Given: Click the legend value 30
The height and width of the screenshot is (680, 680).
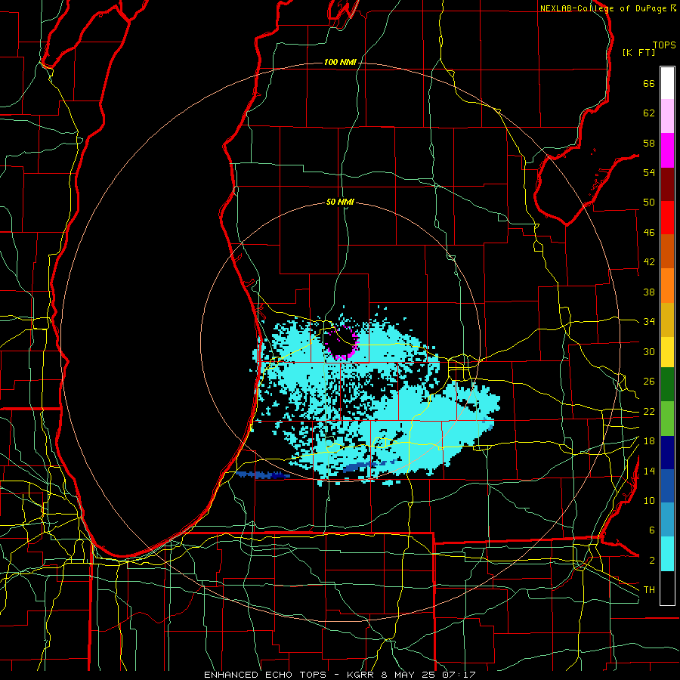Looking at the screenshot, I should click(649, 351).
